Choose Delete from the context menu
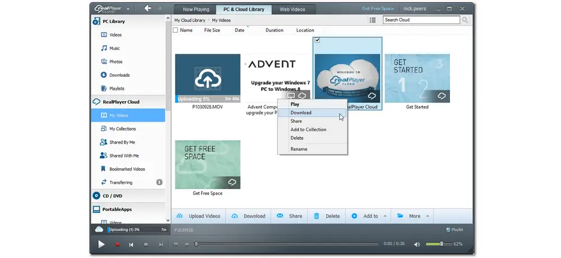 click(x=312, y=138)
